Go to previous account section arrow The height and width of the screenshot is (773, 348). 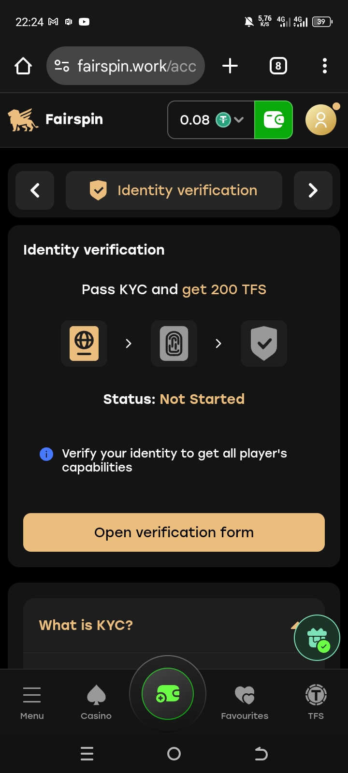click(35, 190)
